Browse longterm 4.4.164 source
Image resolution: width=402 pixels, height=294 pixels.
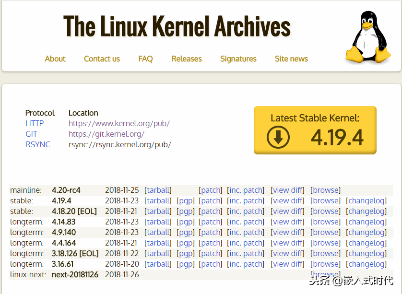point(325,243)
